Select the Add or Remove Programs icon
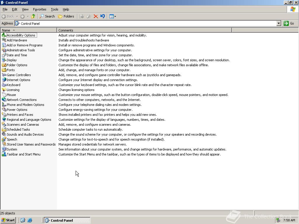The image size is (299, 224). click(4, 45)
